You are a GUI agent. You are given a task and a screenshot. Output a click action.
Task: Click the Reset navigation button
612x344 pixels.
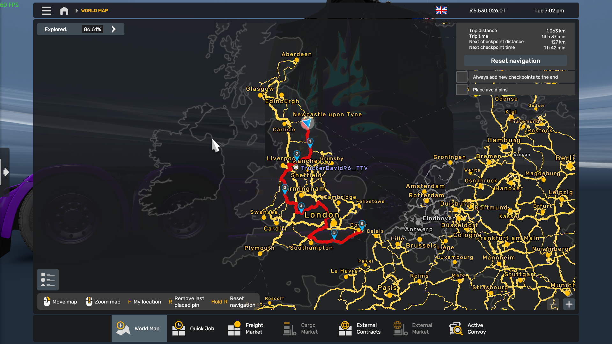click(x=515, y=61)
